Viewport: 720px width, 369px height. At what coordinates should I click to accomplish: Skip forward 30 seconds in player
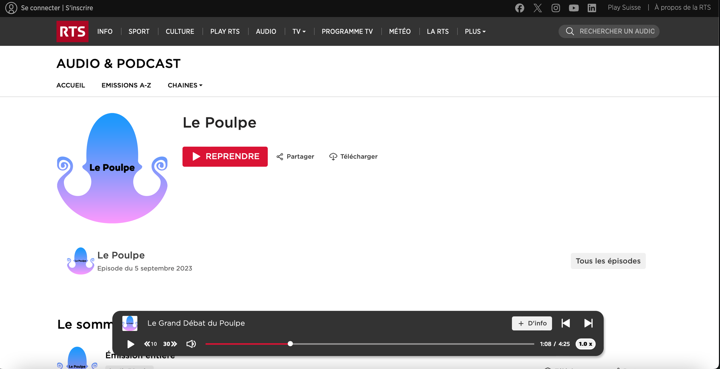tap(170, 344)
